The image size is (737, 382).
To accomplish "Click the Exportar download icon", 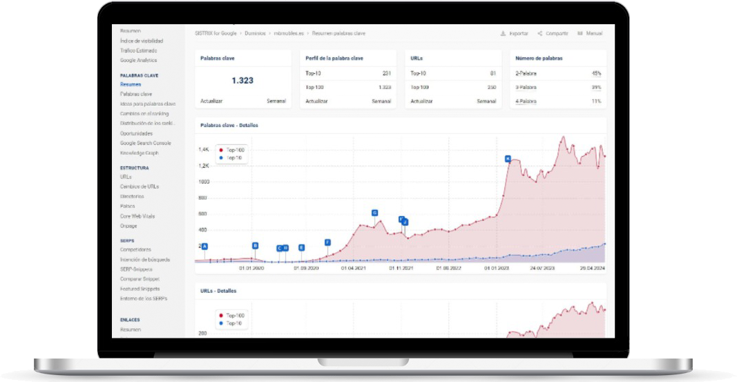I will click(x=502, y=33).
